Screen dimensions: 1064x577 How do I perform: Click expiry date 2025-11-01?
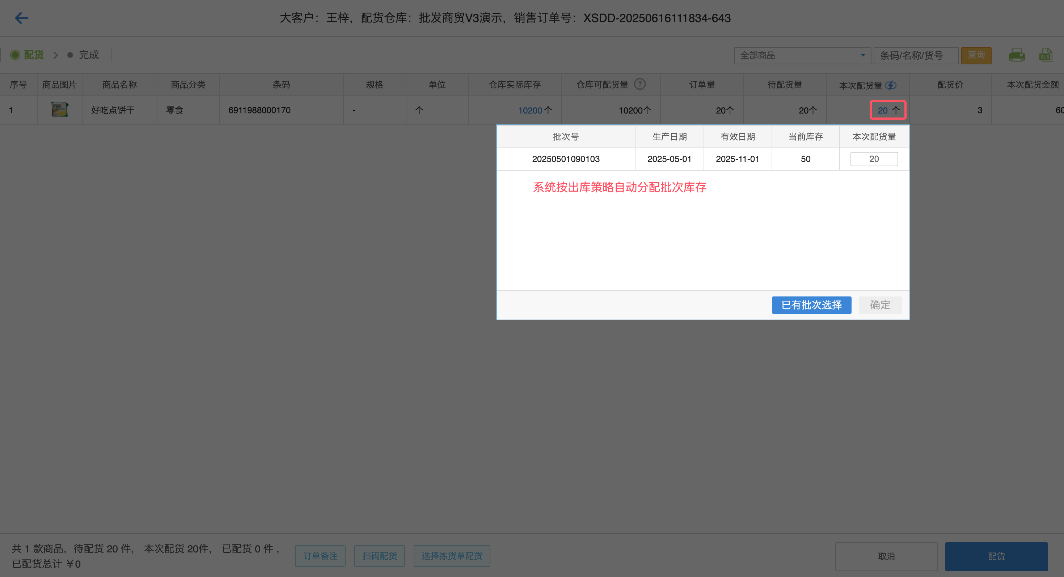(x=737, y=159)
